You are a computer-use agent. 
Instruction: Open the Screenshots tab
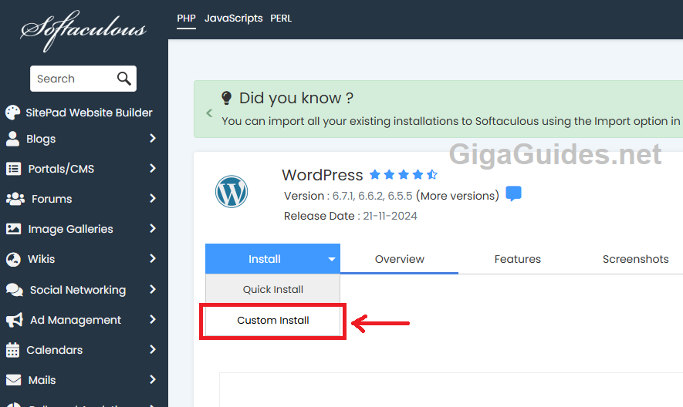(635, 259)
